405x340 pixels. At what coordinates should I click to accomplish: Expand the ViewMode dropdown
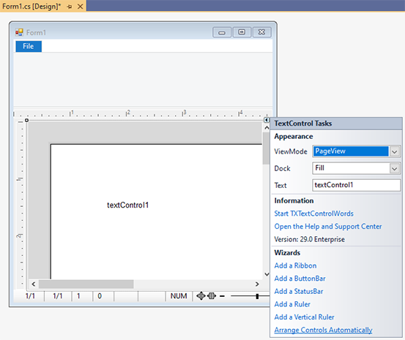click(395, 151)
